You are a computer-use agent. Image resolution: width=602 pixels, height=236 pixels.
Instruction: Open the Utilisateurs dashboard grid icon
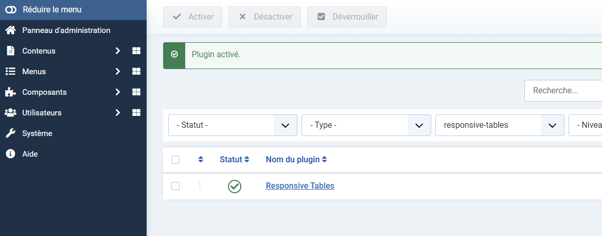click(x=136, y=112)
